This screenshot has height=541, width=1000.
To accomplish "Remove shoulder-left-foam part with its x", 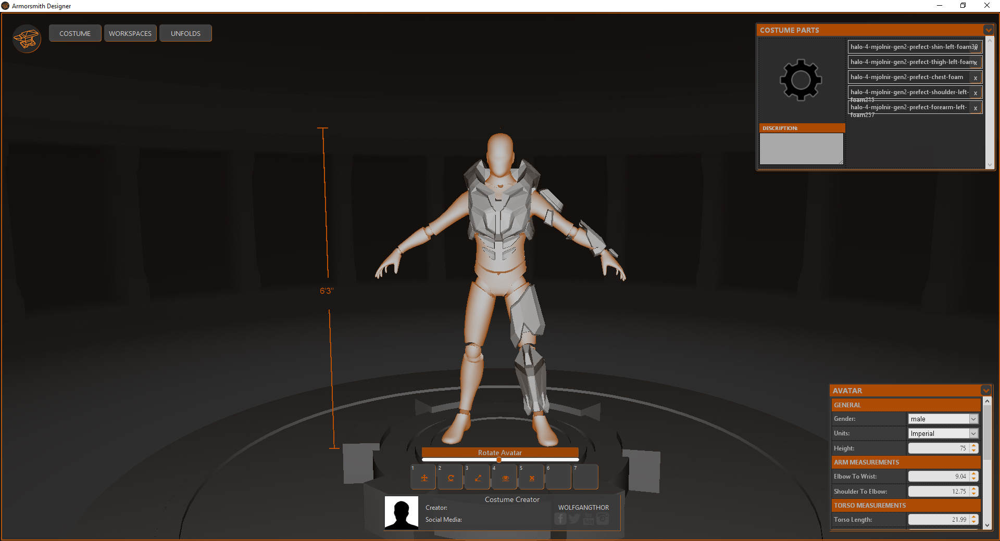I will click(976, 93).
